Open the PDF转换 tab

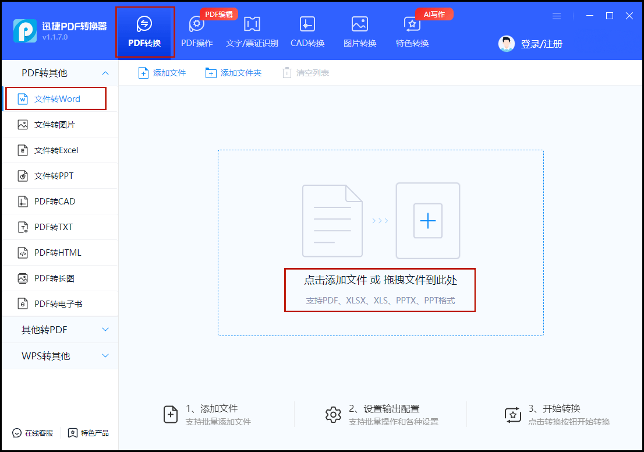[x=144, y=32]
